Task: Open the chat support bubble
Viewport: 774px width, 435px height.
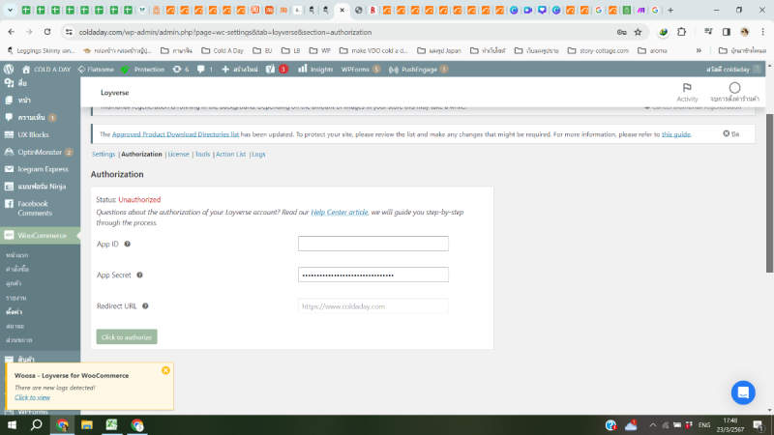Action: pyautogui.click(x=743, y=392)
